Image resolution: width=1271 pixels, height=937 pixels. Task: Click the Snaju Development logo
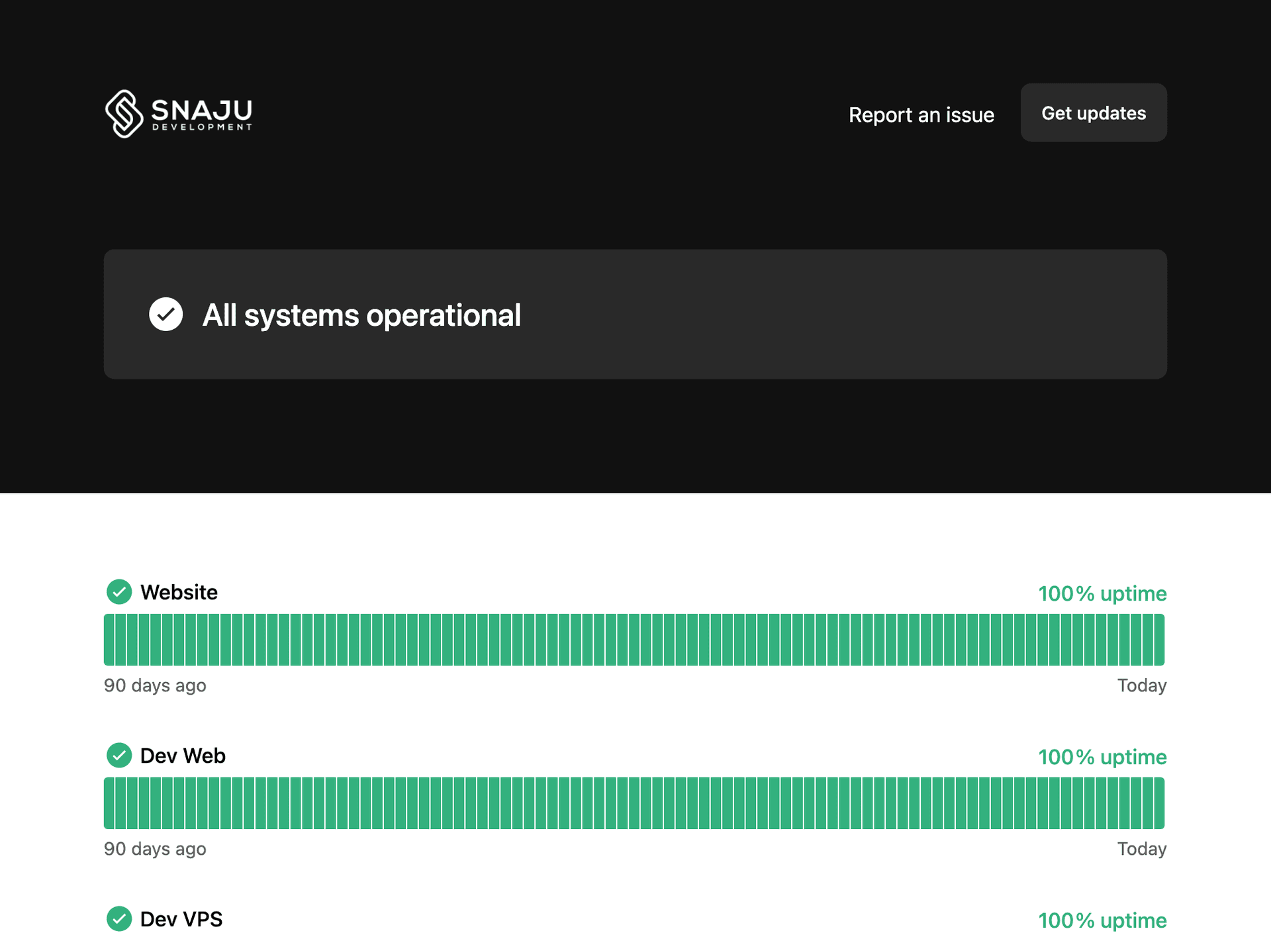[x=179, y=113]
